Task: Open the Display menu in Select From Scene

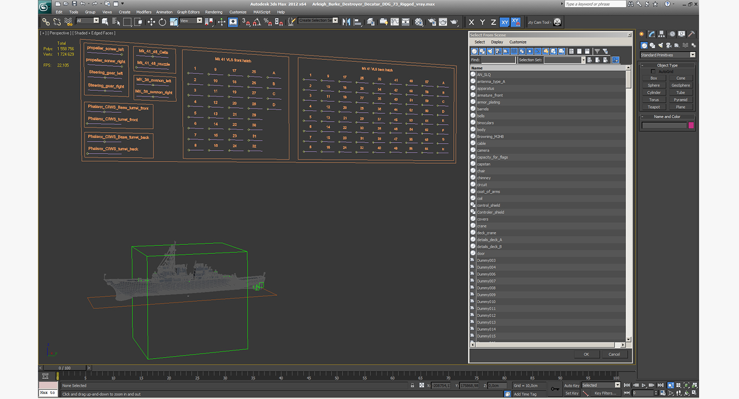Action: (x=497, y=42)
